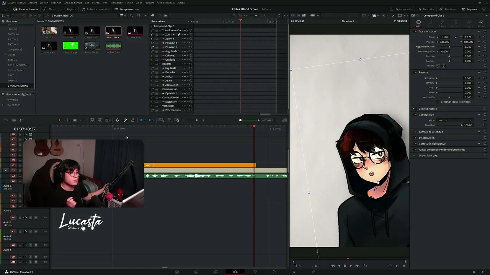Click Opacidad slider in Inspector
Viewport: 490px width, 275px height.
click(x=449, y=125)
